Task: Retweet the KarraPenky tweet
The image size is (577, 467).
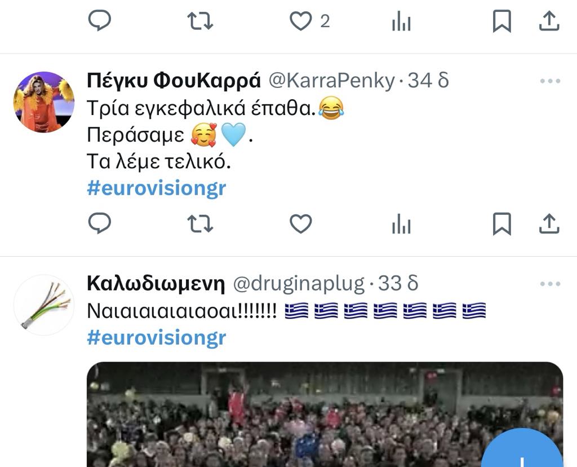Action: pos(200,223)
